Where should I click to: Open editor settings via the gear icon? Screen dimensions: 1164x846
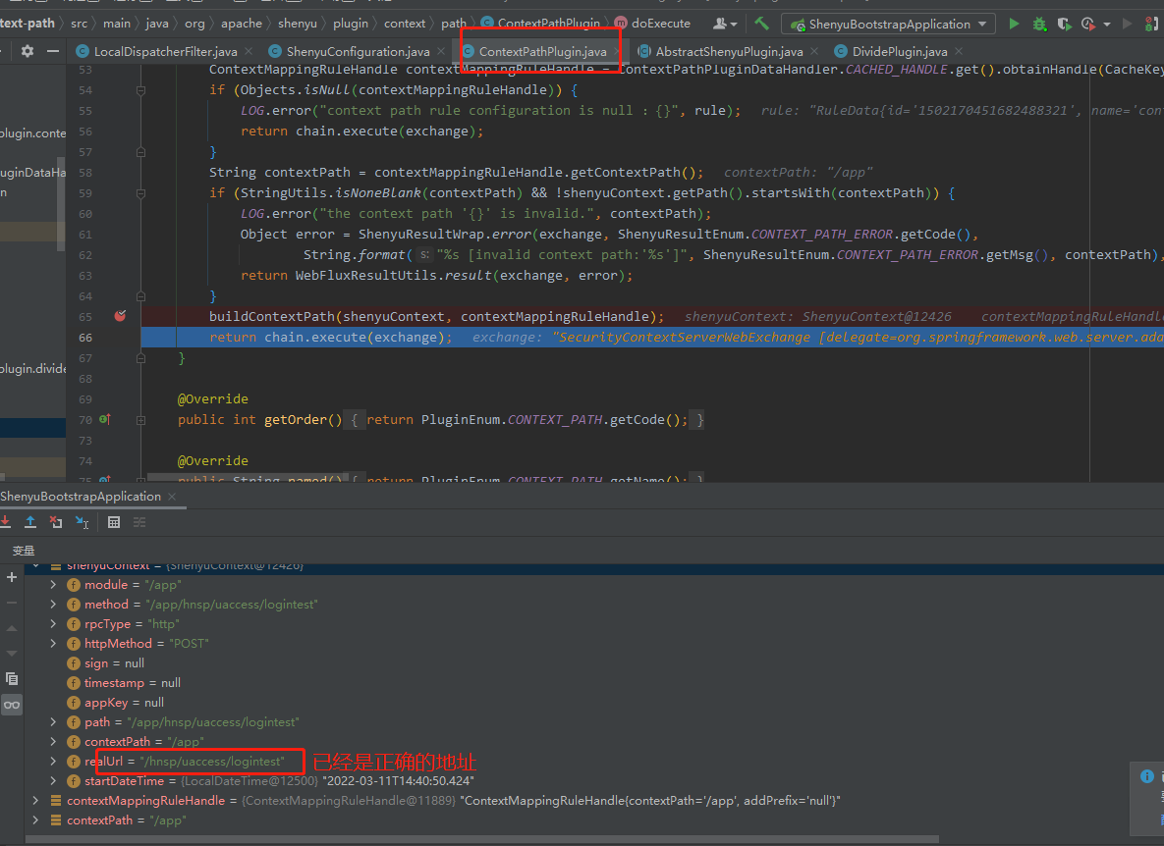click(x=26, y=50)
